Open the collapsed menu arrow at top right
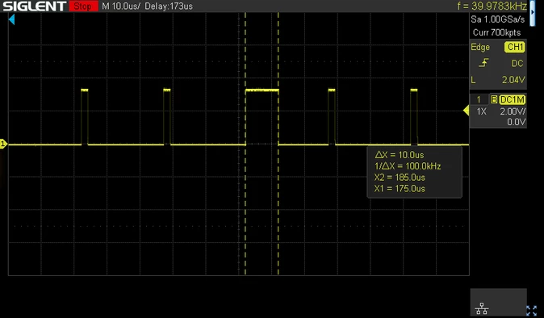 533,13
